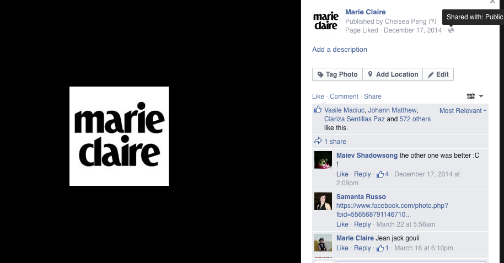The width and height of the screenshot is (504, 263).
Task: Click the globe privacy icon next to the date
Action: (451, 30)
